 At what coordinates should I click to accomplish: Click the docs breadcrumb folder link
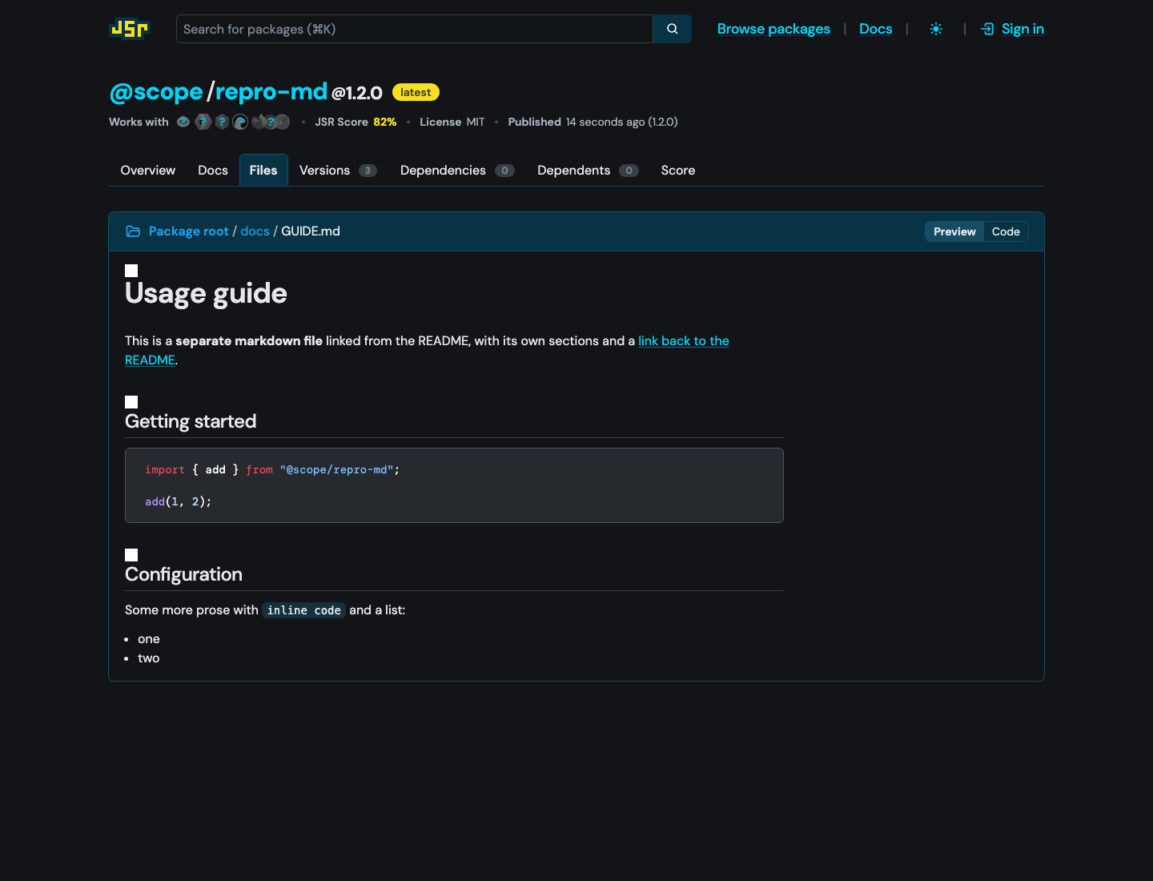(255, 231)
